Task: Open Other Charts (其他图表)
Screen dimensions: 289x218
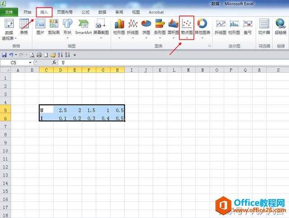Action: point(202,28)
